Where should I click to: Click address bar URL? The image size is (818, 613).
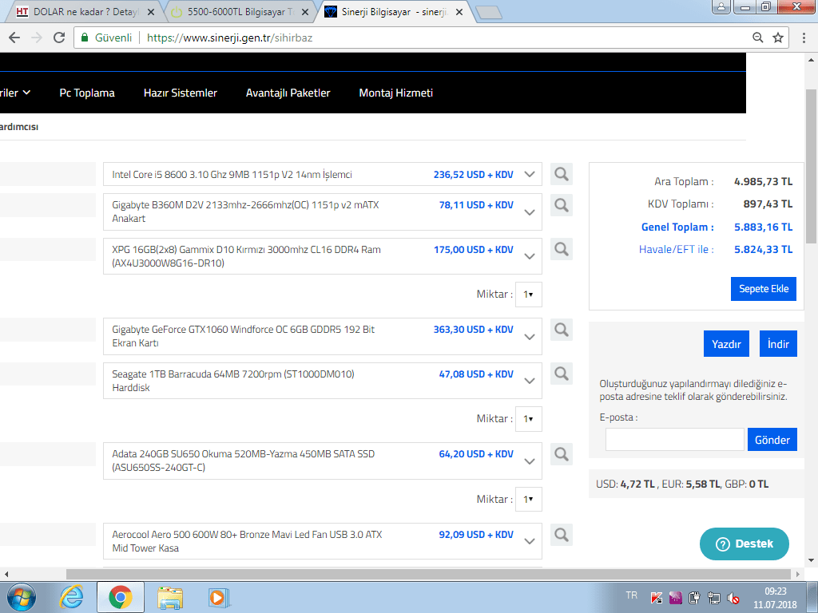[229, 38]
